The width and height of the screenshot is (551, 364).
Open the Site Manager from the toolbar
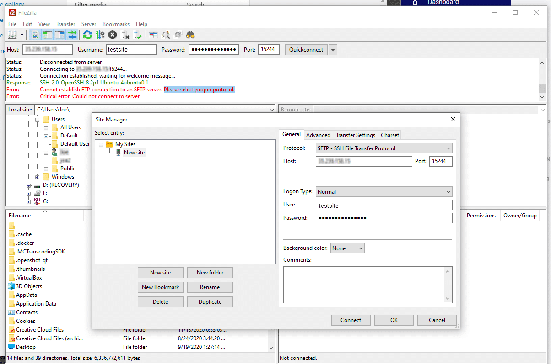pos(13,34)
